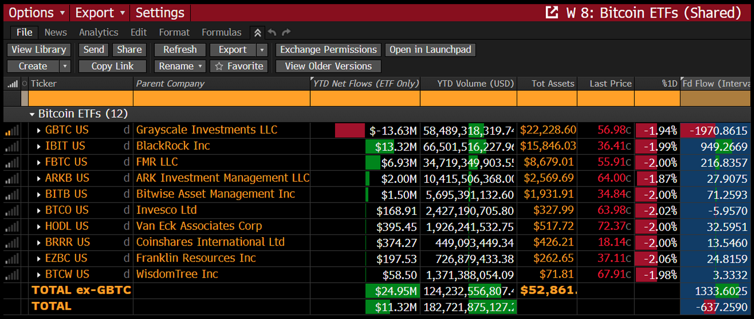Image resolution: width=754 pixels, height=319 pixels.
Task: Click the orange filter field under Parent Company
Action: point(222,98)
